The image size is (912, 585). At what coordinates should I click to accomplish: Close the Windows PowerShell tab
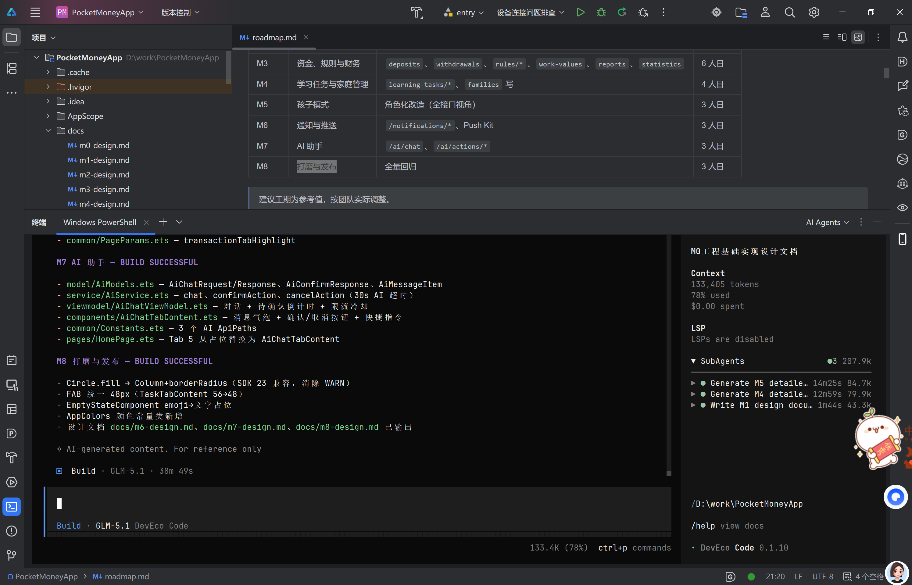point(146,222)
